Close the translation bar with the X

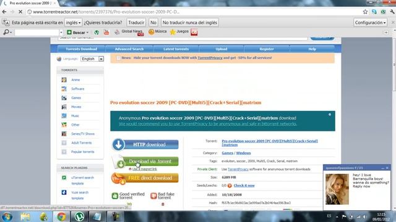click(393, 22)
